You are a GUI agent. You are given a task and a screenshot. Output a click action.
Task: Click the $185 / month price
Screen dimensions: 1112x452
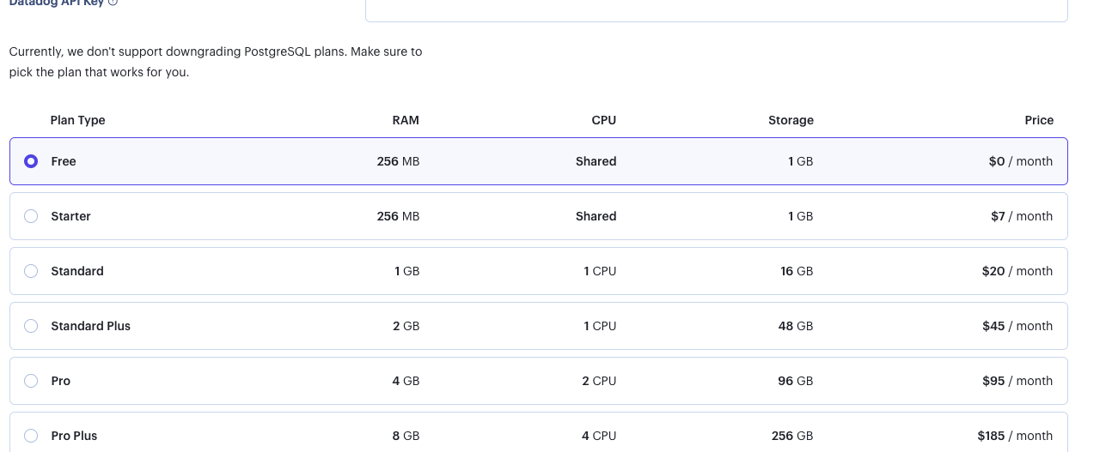click(x=1015, y=436)
